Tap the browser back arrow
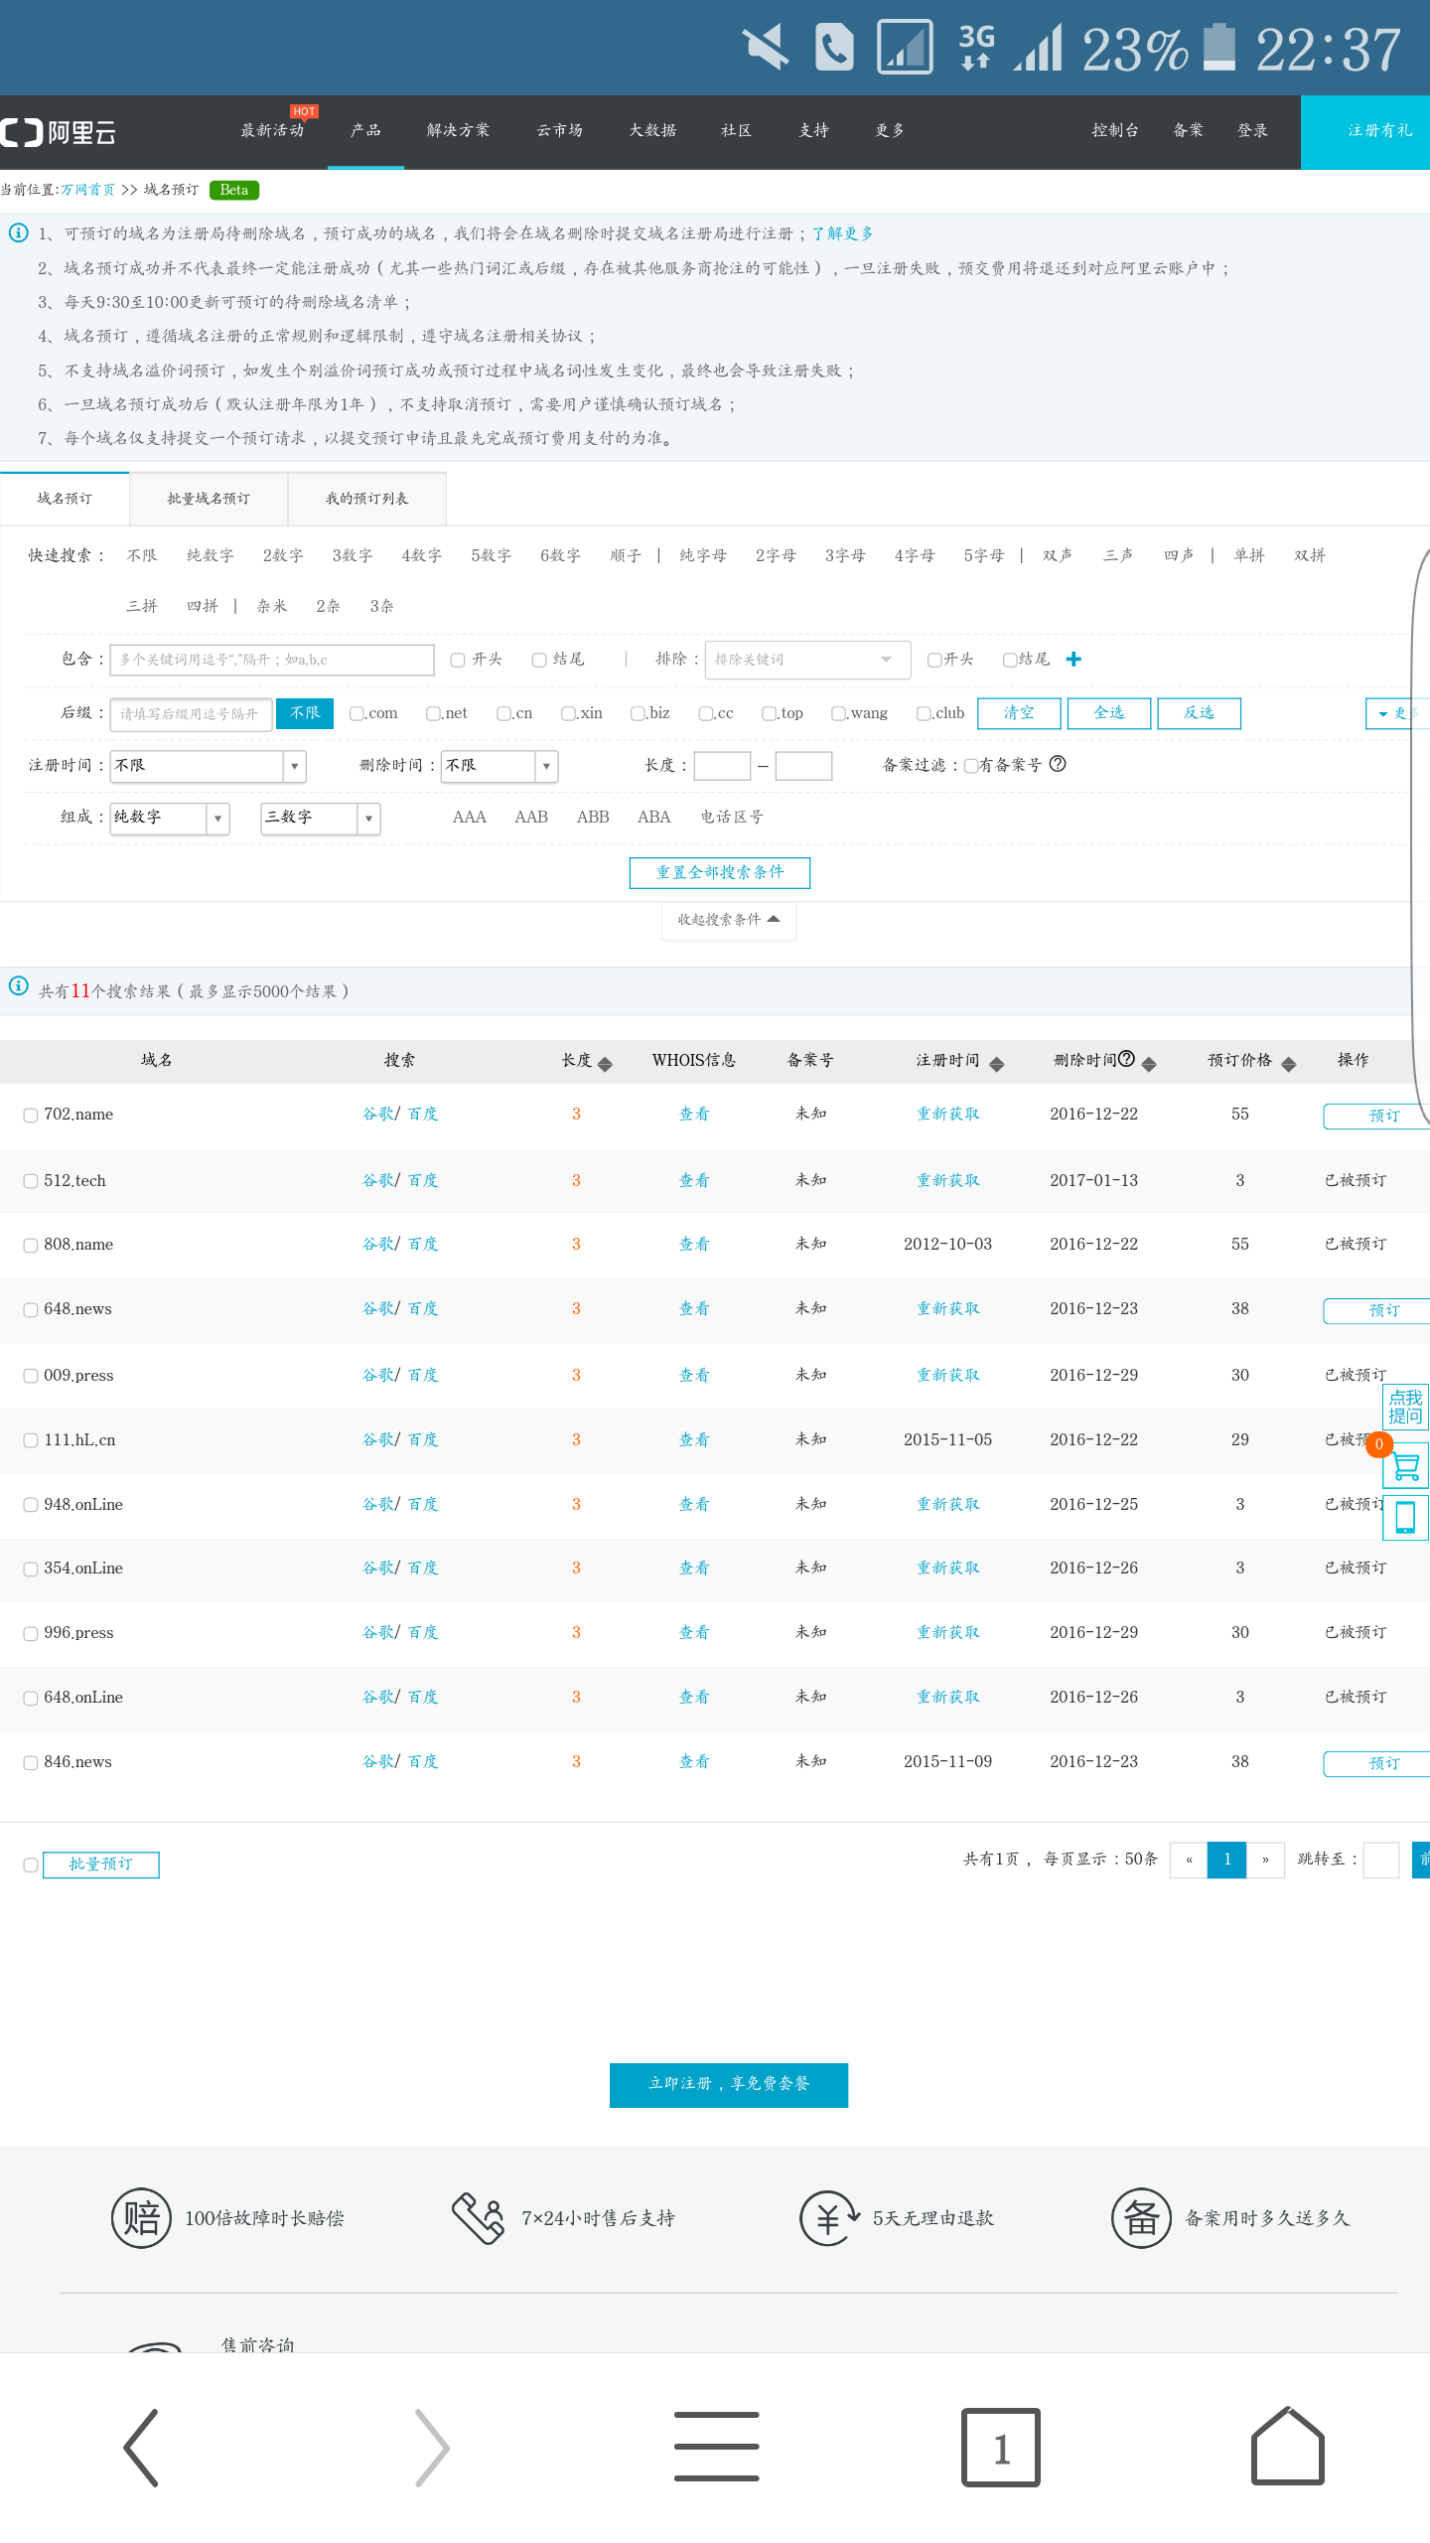This screenshot has height=2543, width=1430. pyautogui.click(x=141, y=2448)
